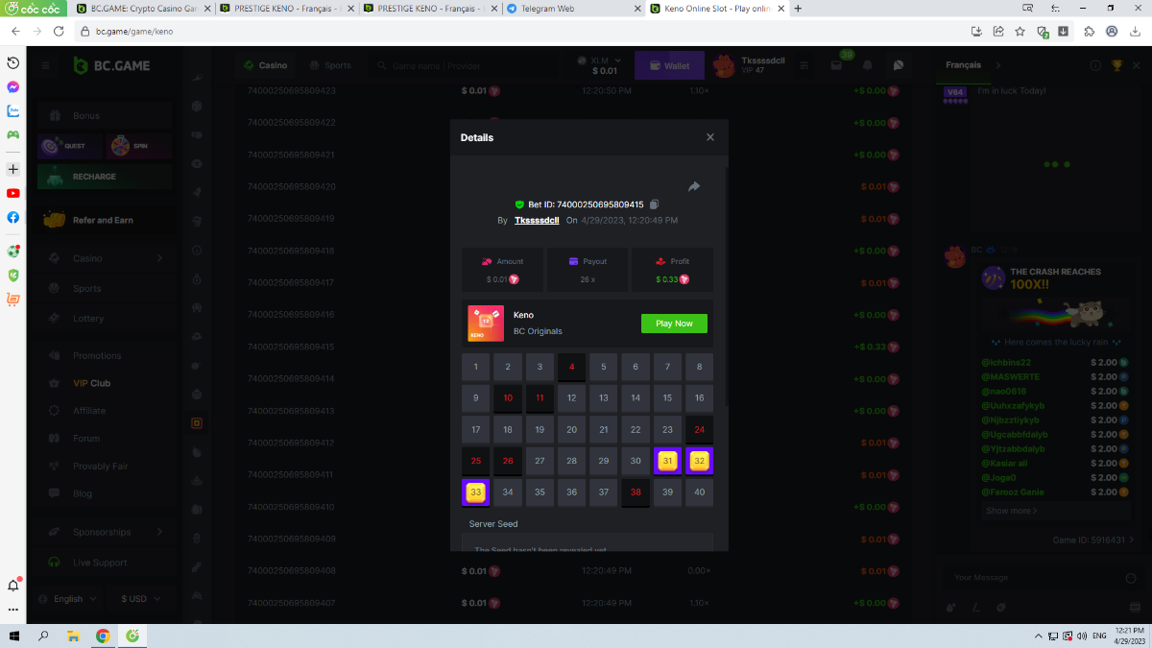Close the Details dialog
The image size is (1152, 648).
[x=710, y=137]
